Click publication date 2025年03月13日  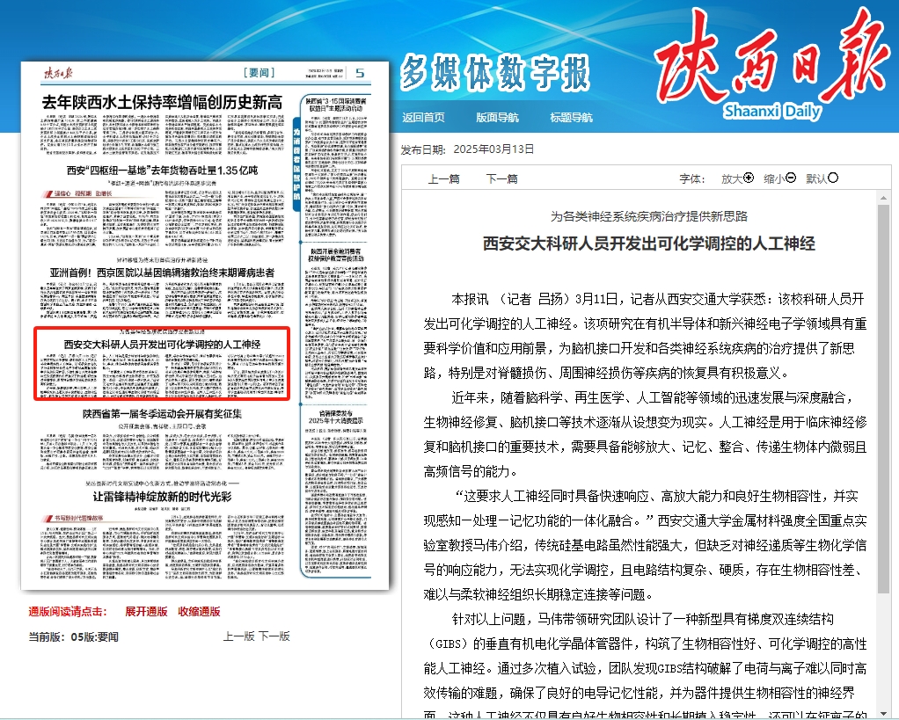click(x=493, y=149)
